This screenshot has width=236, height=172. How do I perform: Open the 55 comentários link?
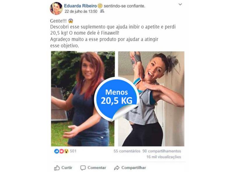[127, 151]
